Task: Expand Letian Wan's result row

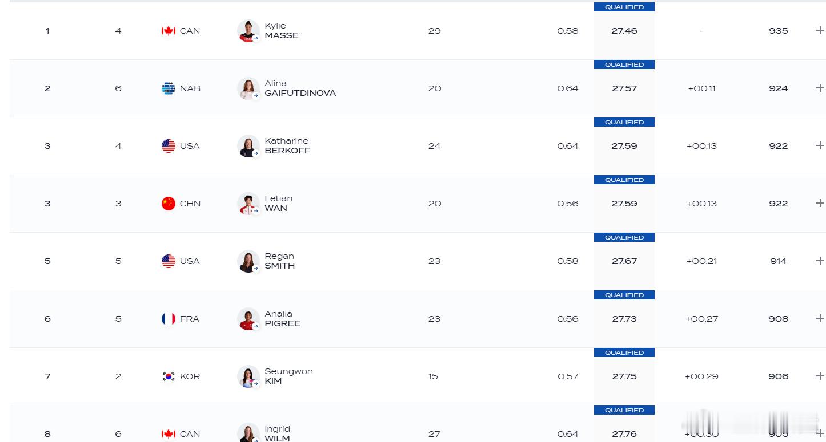Action: pos(820,203)
